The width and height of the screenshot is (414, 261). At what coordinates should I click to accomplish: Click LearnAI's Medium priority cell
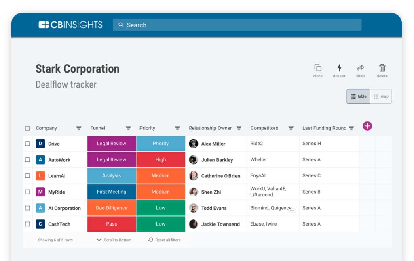[161, 175]
